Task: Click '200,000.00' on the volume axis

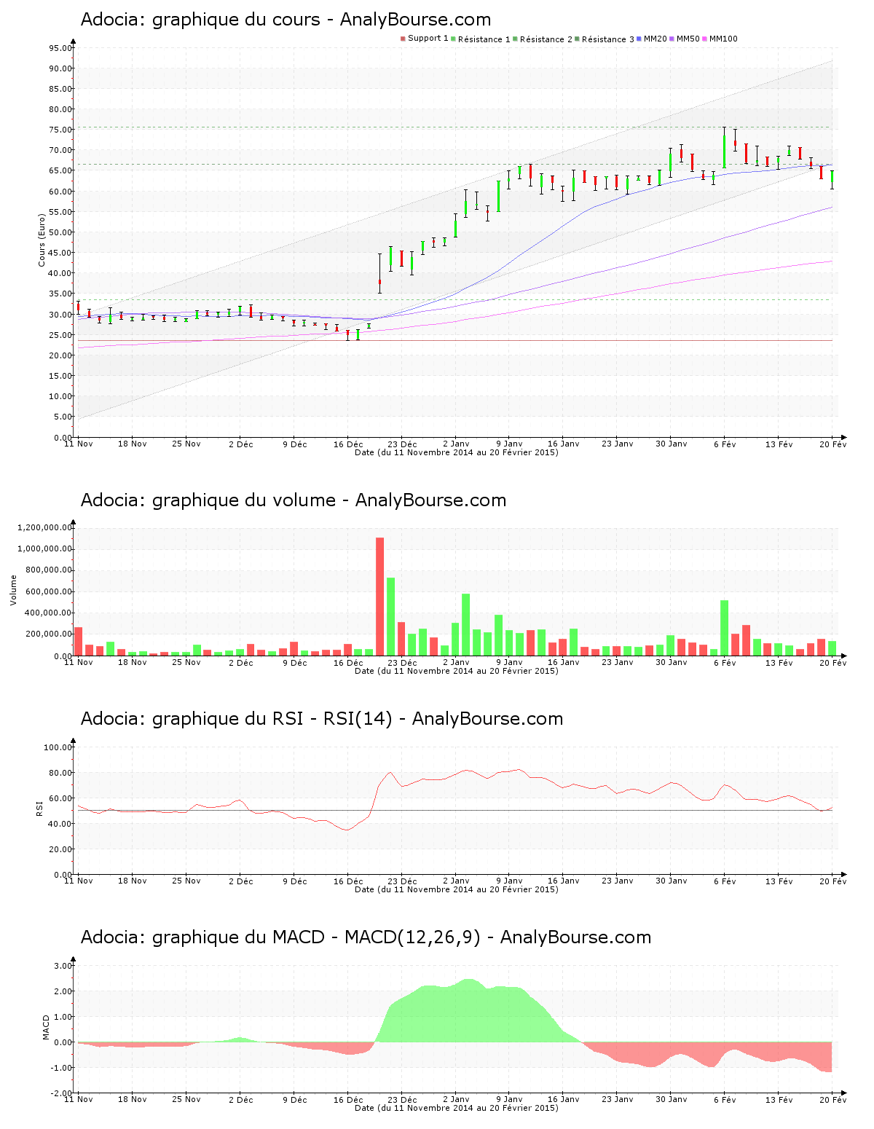Action: (x=48, y=634)
